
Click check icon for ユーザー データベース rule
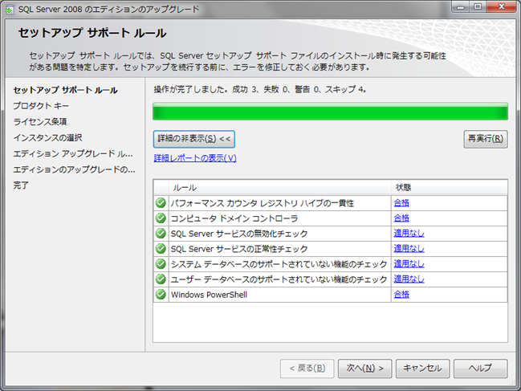[161, 279]
